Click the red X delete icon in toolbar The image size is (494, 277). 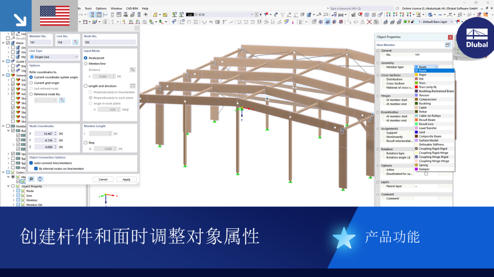[369, 22]
